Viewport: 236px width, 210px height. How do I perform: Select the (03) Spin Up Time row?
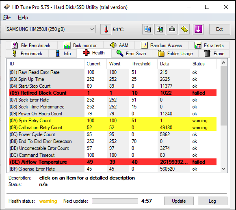click(113, 79)
